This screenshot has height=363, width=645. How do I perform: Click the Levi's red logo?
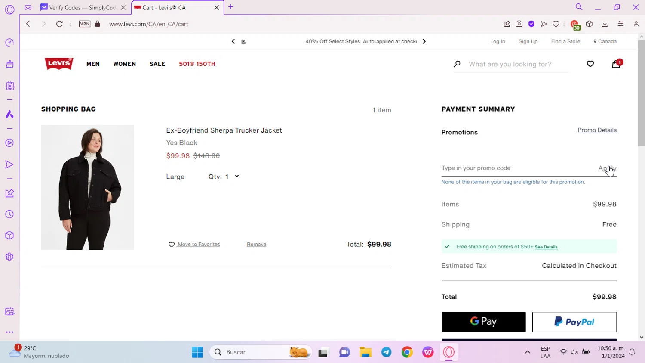pos(59,64)
